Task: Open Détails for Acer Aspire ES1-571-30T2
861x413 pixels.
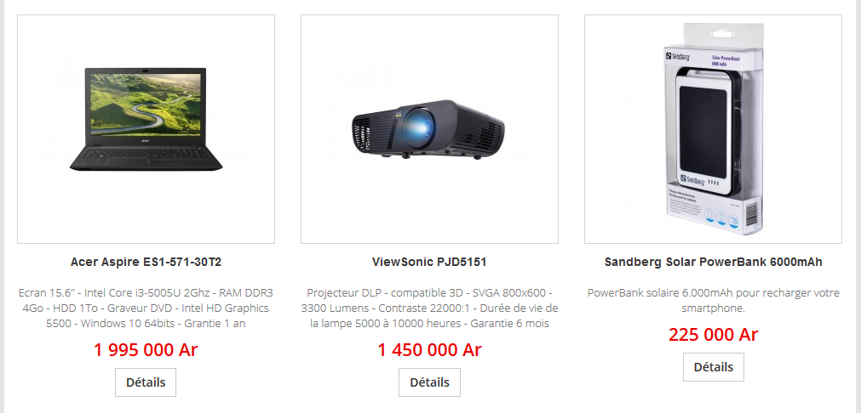Action: (x=146, y=382)
